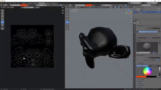Select the Mask tool in the image editor

coord(2,25)
